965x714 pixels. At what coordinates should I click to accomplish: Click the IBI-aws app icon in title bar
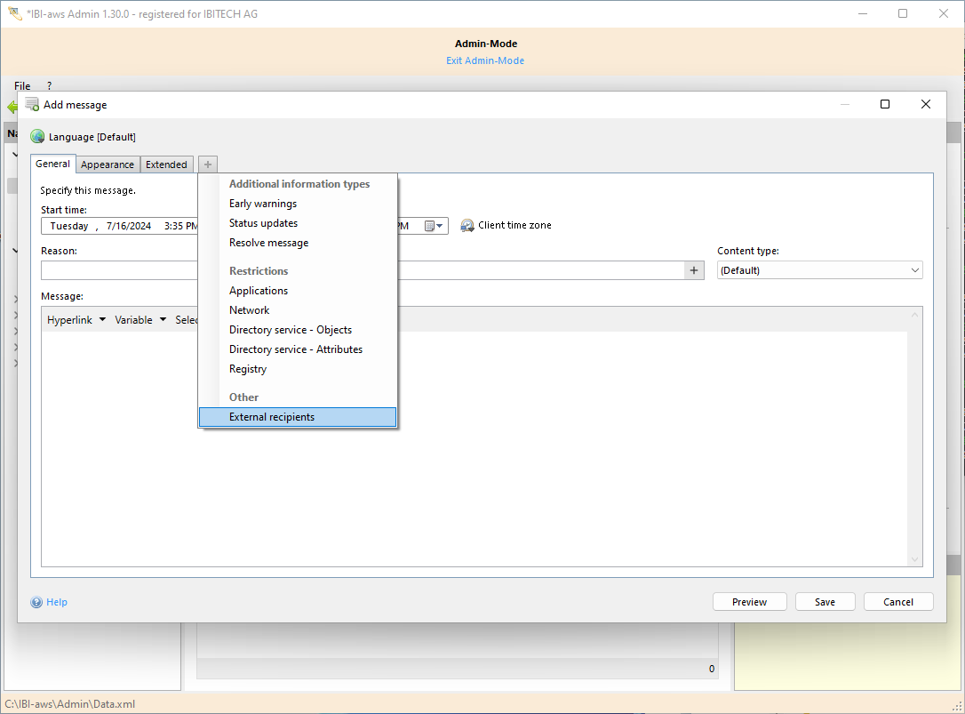point(14,14)
